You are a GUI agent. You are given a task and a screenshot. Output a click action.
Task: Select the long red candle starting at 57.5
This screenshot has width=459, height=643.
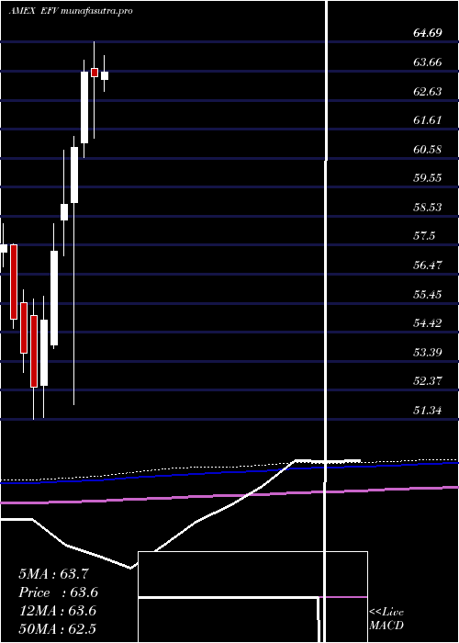pyautogui.click(x=14, y=282)
